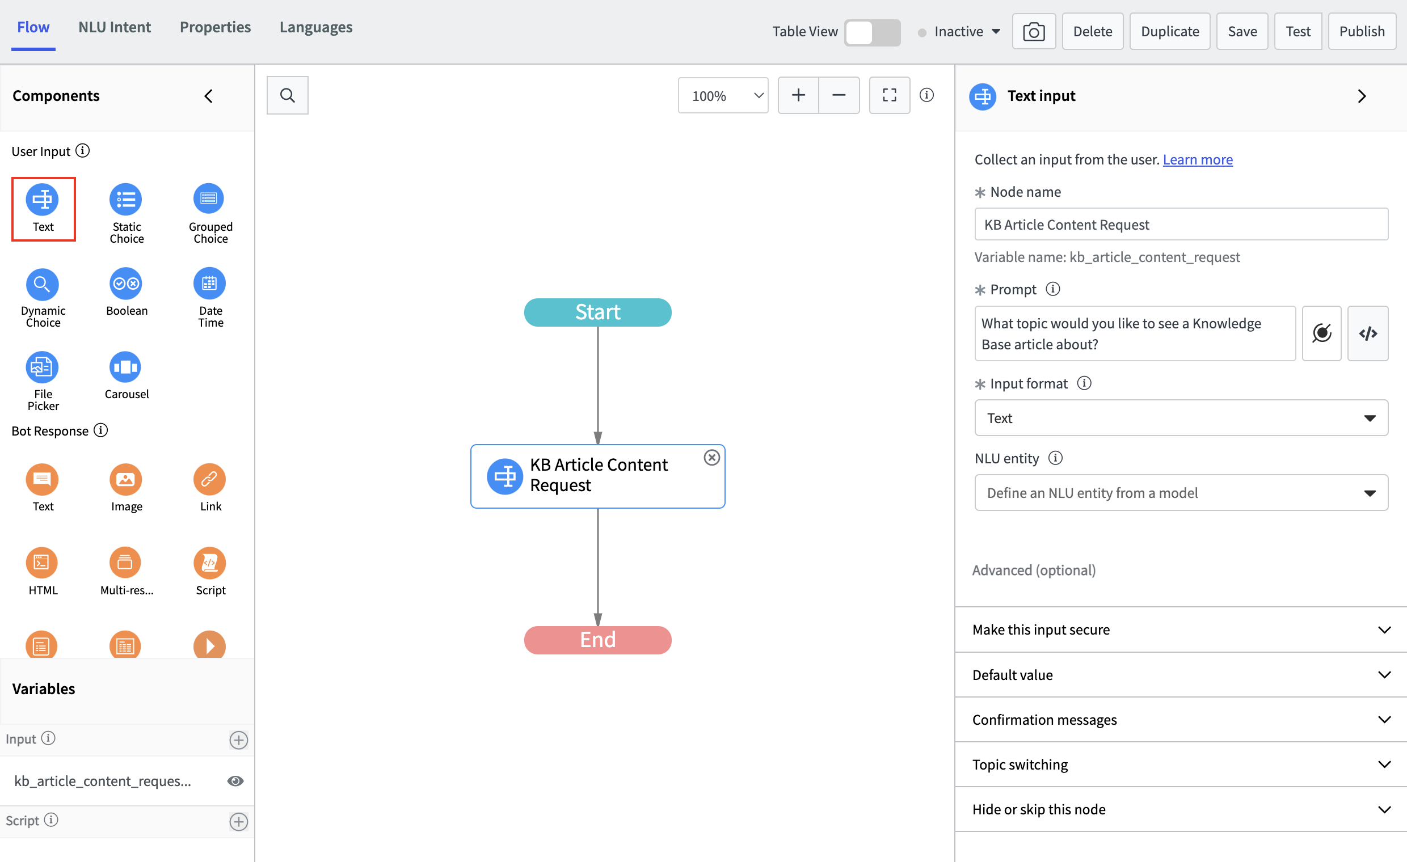Screen dimensions: 1407x862
Task: Add a Bot Response Link component
Action: (210, 488)
